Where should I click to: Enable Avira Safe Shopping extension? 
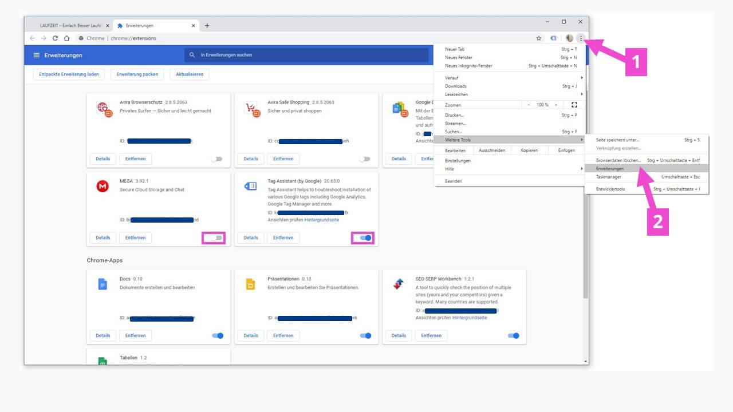pyautogui.click(x=365, y=159)
